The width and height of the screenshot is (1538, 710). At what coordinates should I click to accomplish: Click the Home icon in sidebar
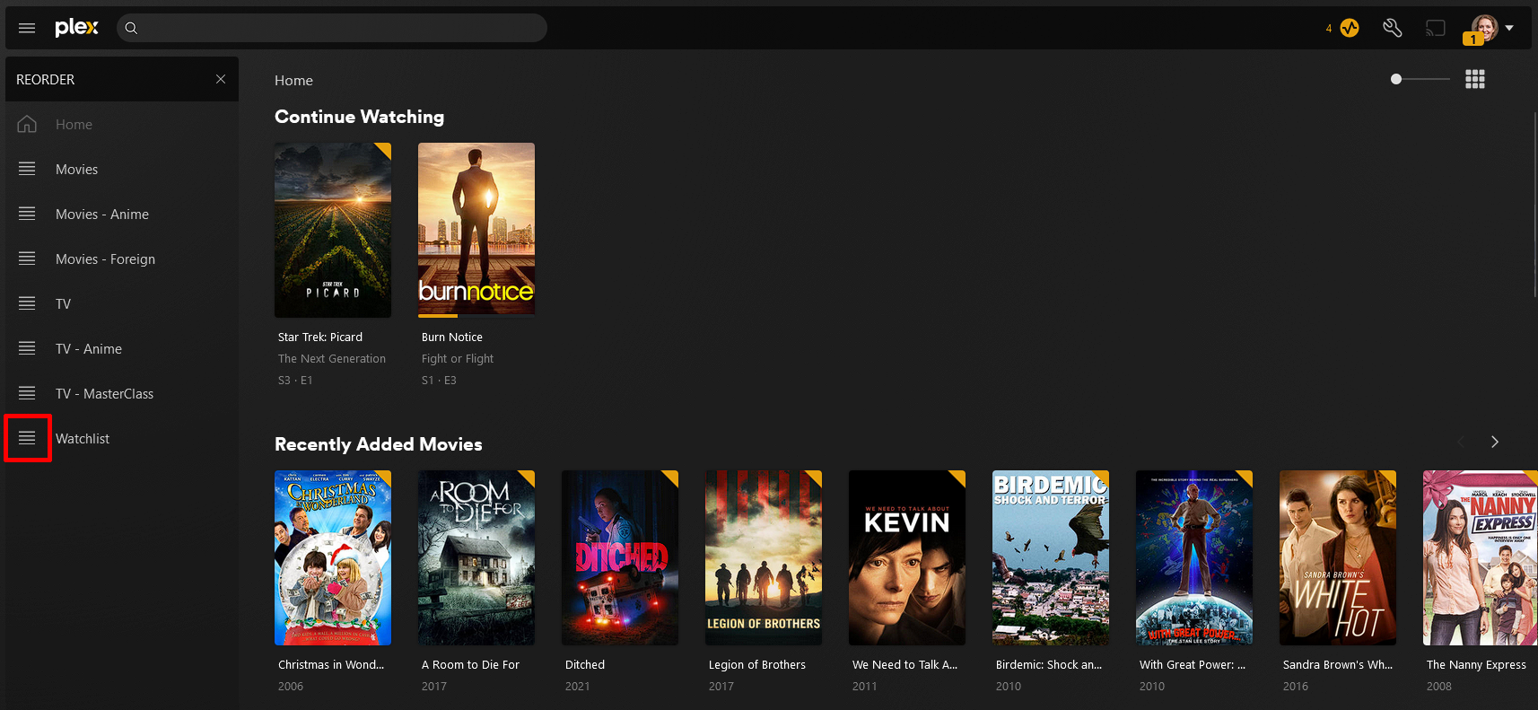[x=27, y=124]
